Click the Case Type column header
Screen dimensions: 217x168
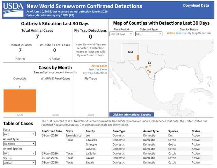point(119,131)
